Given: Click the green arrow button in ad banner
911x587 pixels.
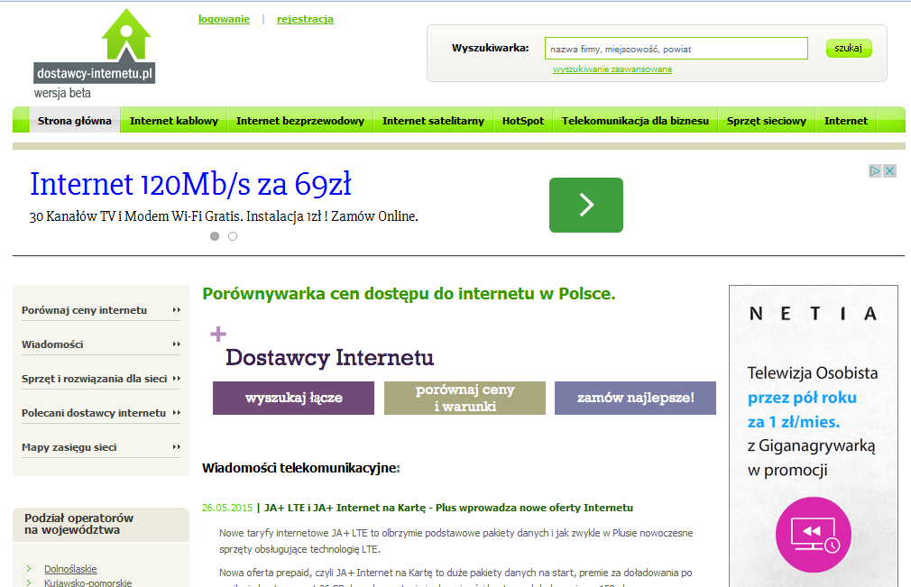Looking at the screenshot, I should tap(585, 205).
